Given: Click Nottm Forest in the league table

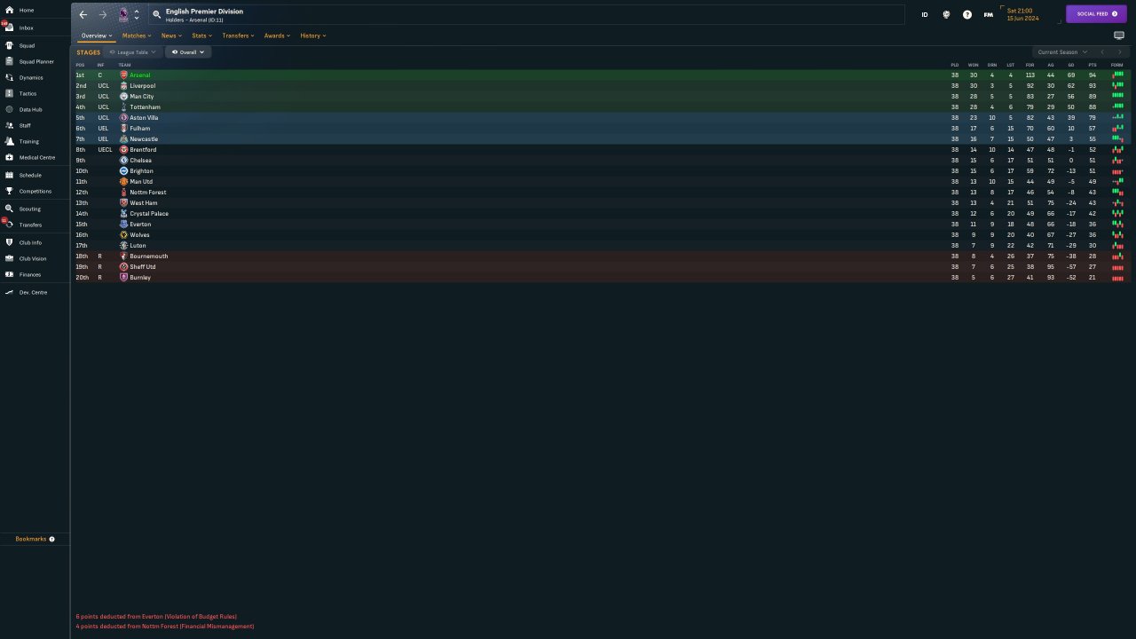Looking at the screenshot, I should click(x=147, y=193).
